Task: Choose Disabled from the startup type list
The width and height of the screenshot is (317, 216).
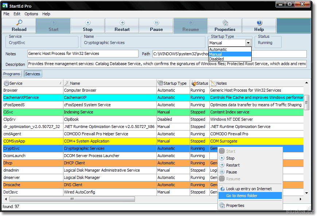Action: click(x=217, y=59)
